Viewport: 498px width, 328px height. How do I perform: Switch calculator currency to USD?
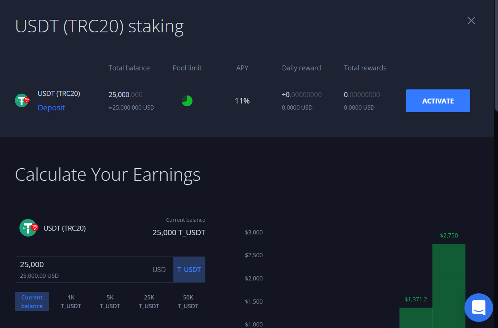(x=159, y=269)
